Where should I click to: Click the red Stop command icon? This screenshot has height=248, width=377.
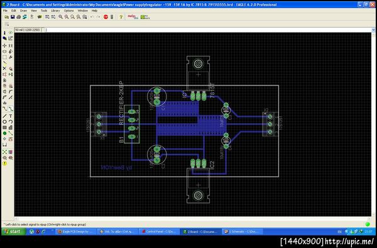pos(106,17)
